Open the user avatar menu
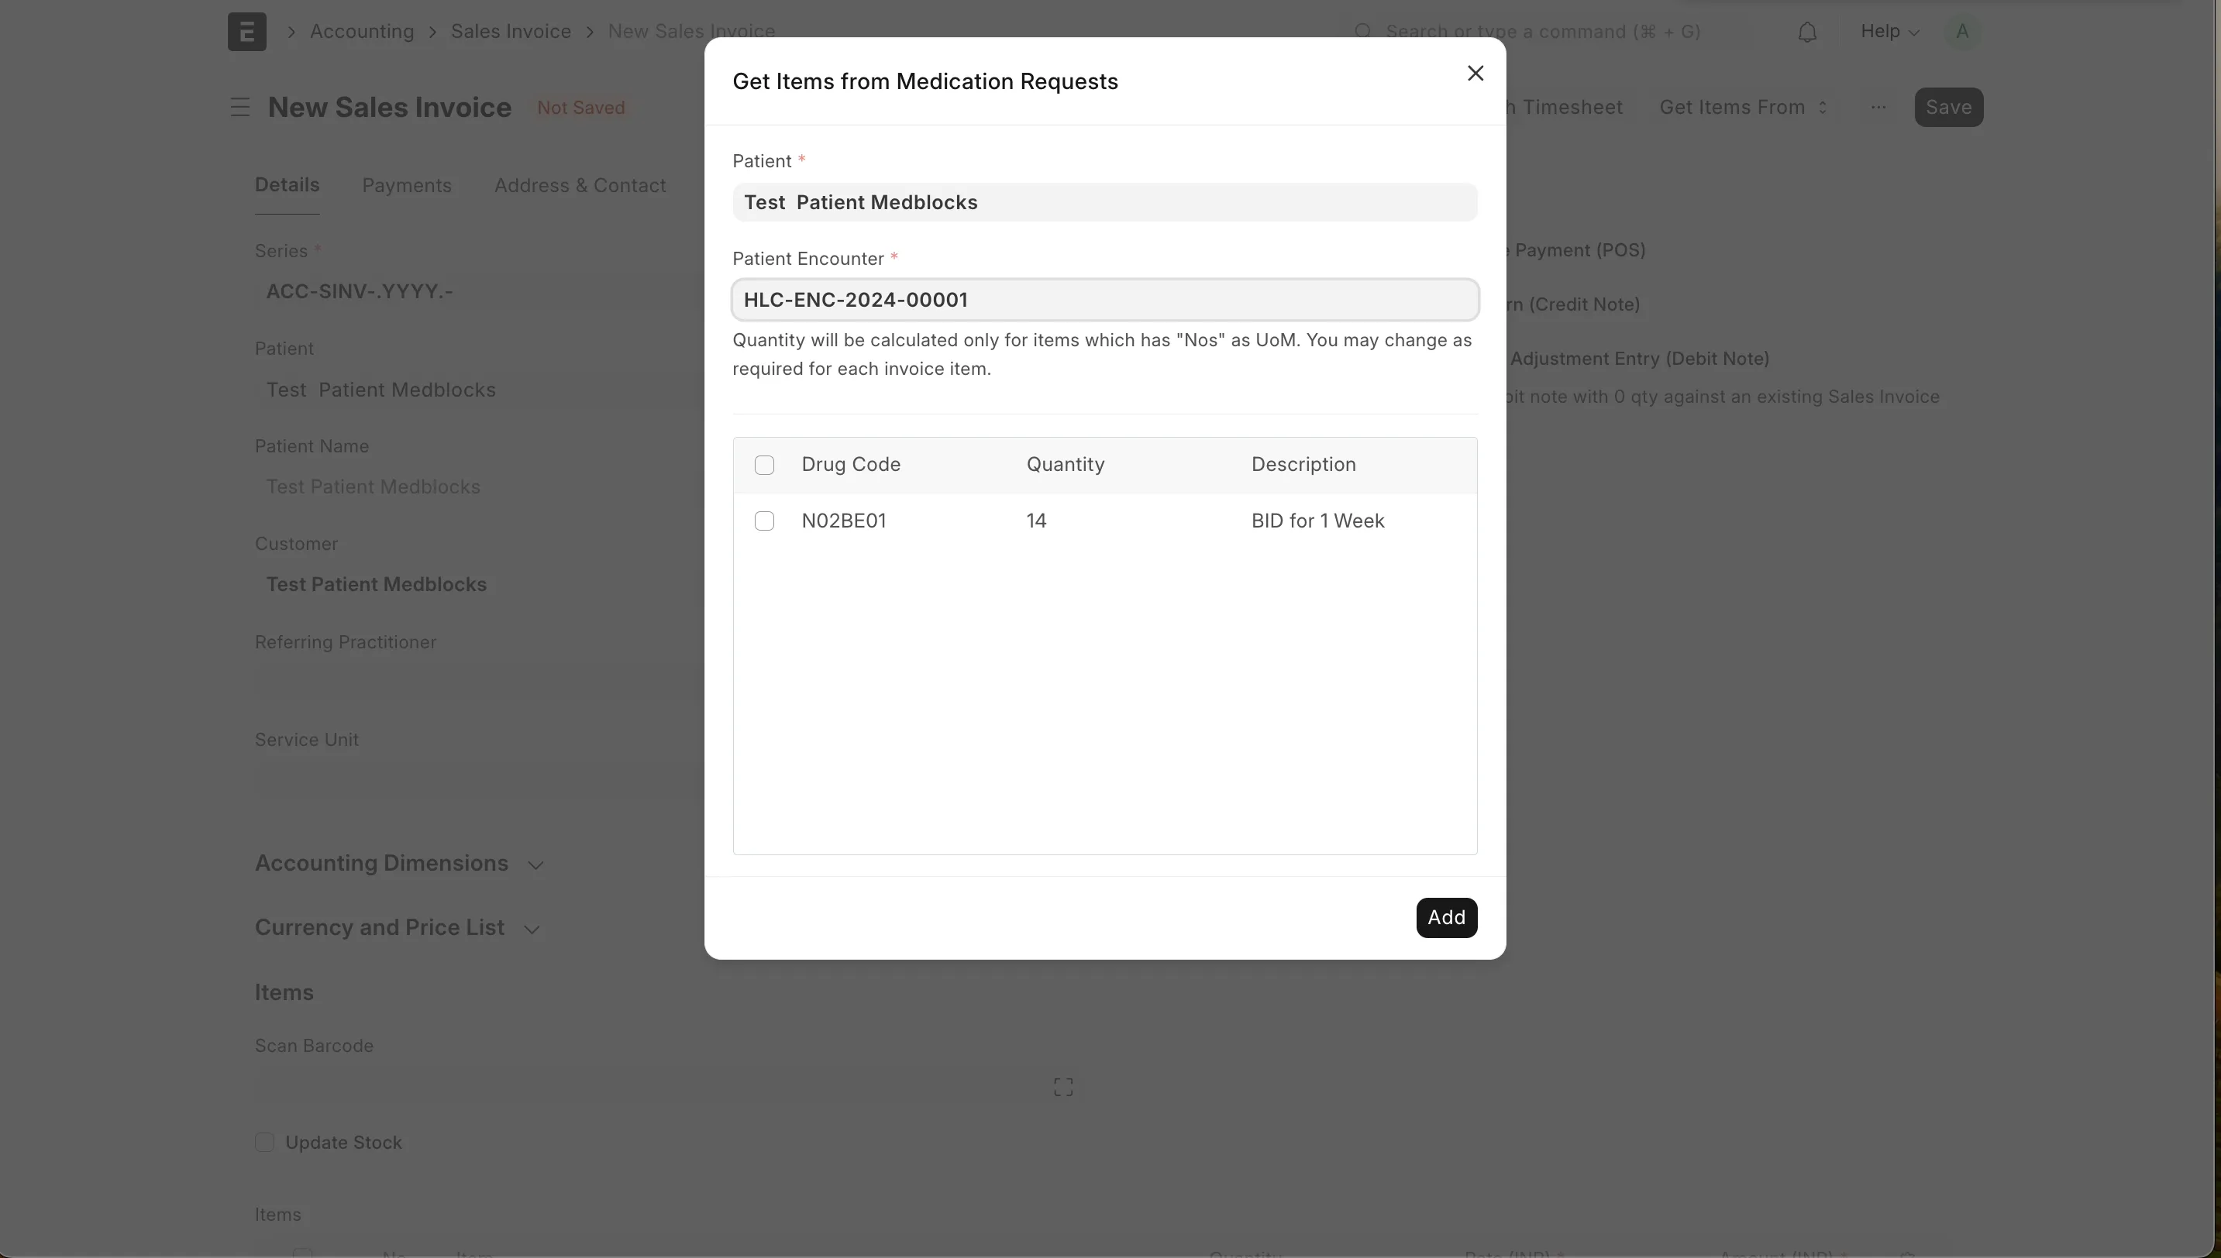This screenshot has height=1258, width=2221. coord(1960,31)
